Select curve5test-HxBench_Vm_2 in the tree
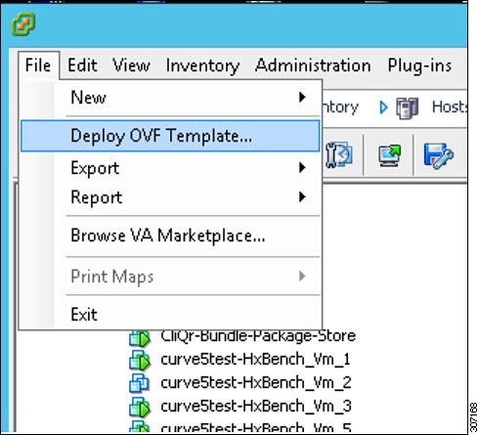Screen dimensions: 480x435 256,382
